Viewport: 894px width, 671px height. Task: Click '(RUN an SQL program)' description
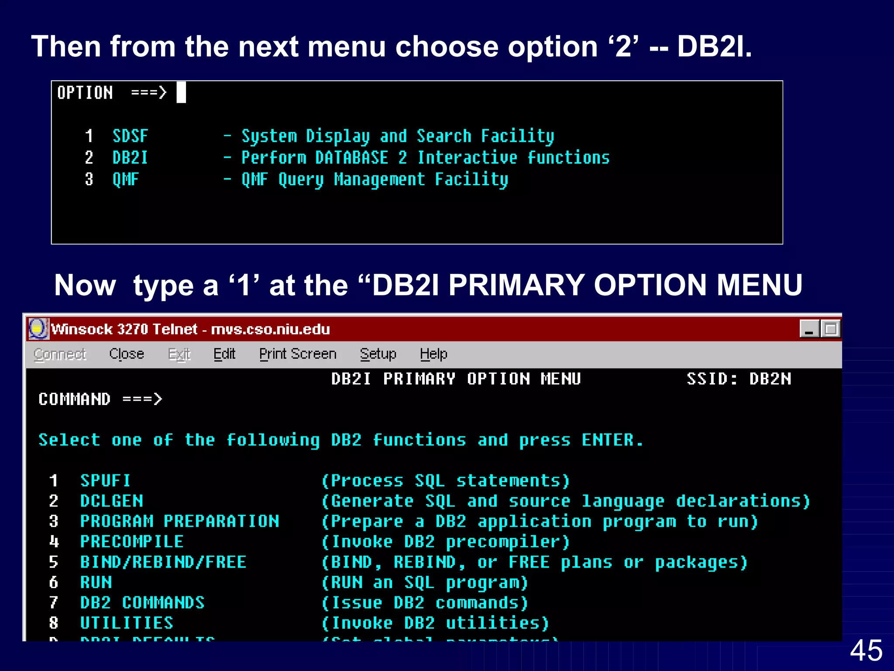(x=425, y=583)
